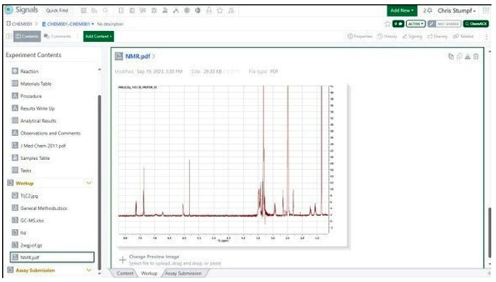Switch to the Contents view
The height and width of the screenshot is (282, 496).
click(27, 36)
